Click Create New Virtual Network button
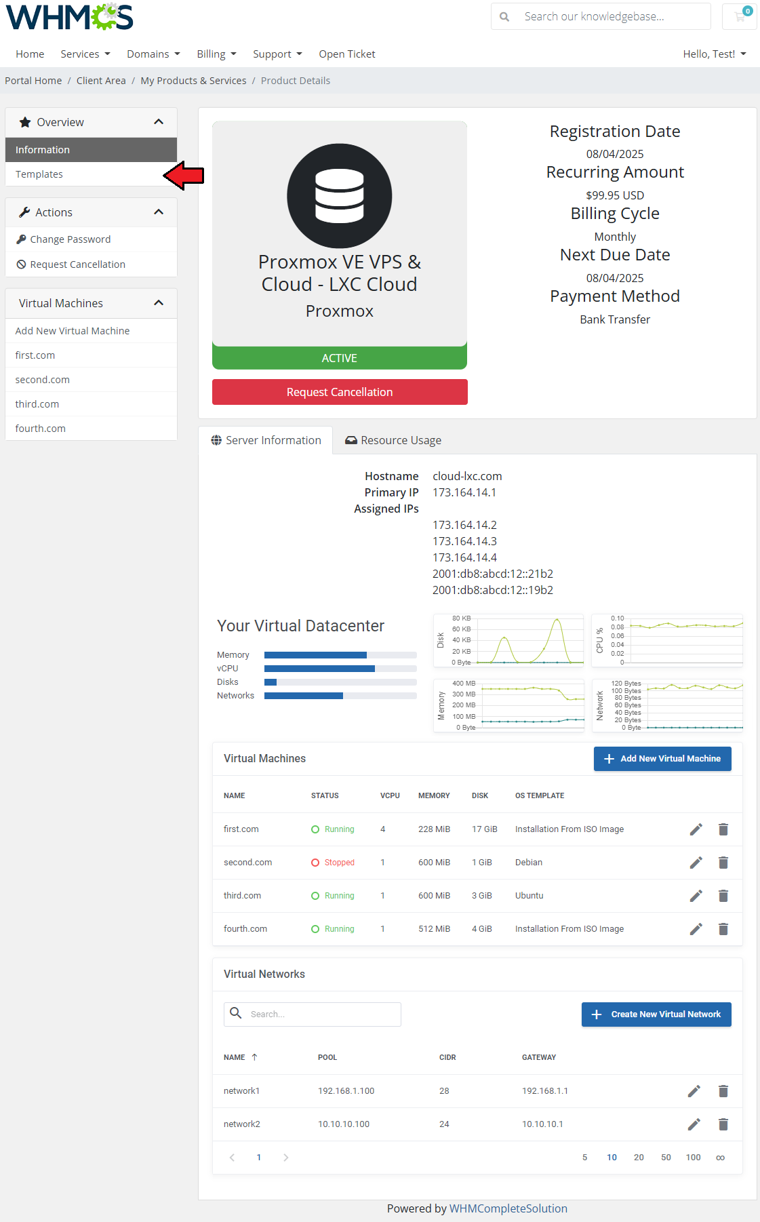This screenshot has width=760, height=1222. pos(656,1014)
